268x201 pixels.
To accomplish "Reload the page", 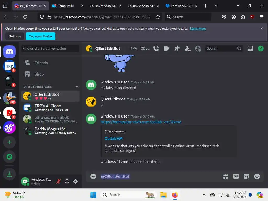I will tap(25, 17).
